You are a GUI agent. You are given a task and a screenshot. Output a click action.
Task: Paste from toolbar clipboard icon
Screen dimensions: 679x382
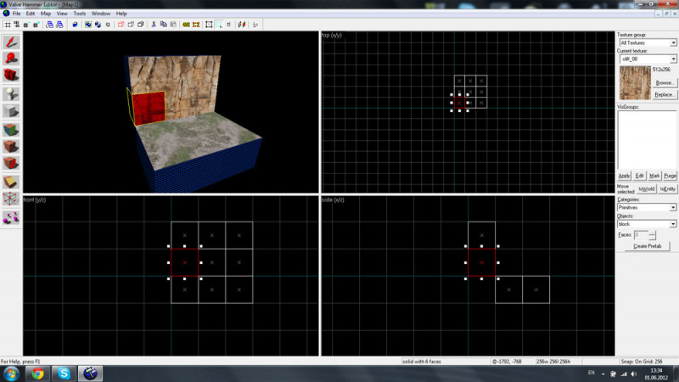(173, 25)
